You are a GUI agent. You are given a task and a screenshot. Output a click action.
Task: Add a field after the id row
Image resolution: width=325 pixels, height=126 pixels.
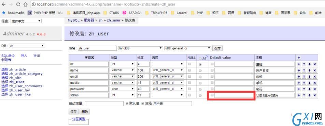[299, 64]
